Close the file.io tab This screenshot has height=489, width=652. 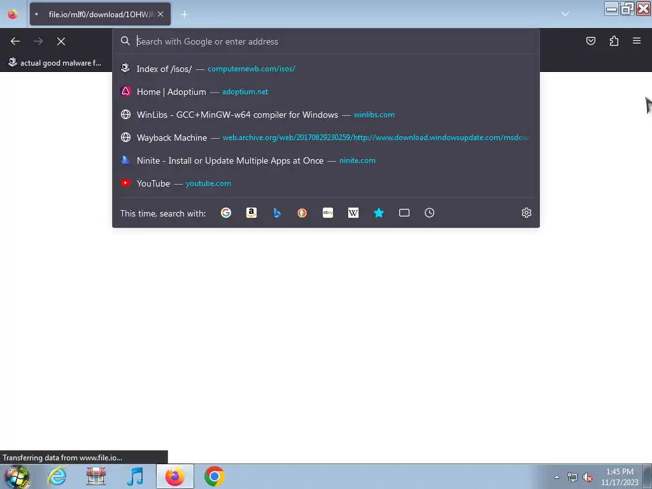coord(160,14)
